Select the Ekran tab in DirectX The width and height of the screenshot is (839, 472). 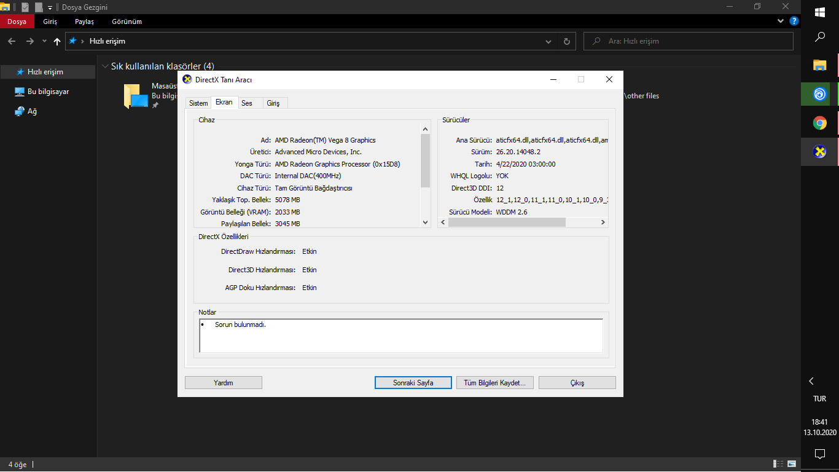click(224, 103)
